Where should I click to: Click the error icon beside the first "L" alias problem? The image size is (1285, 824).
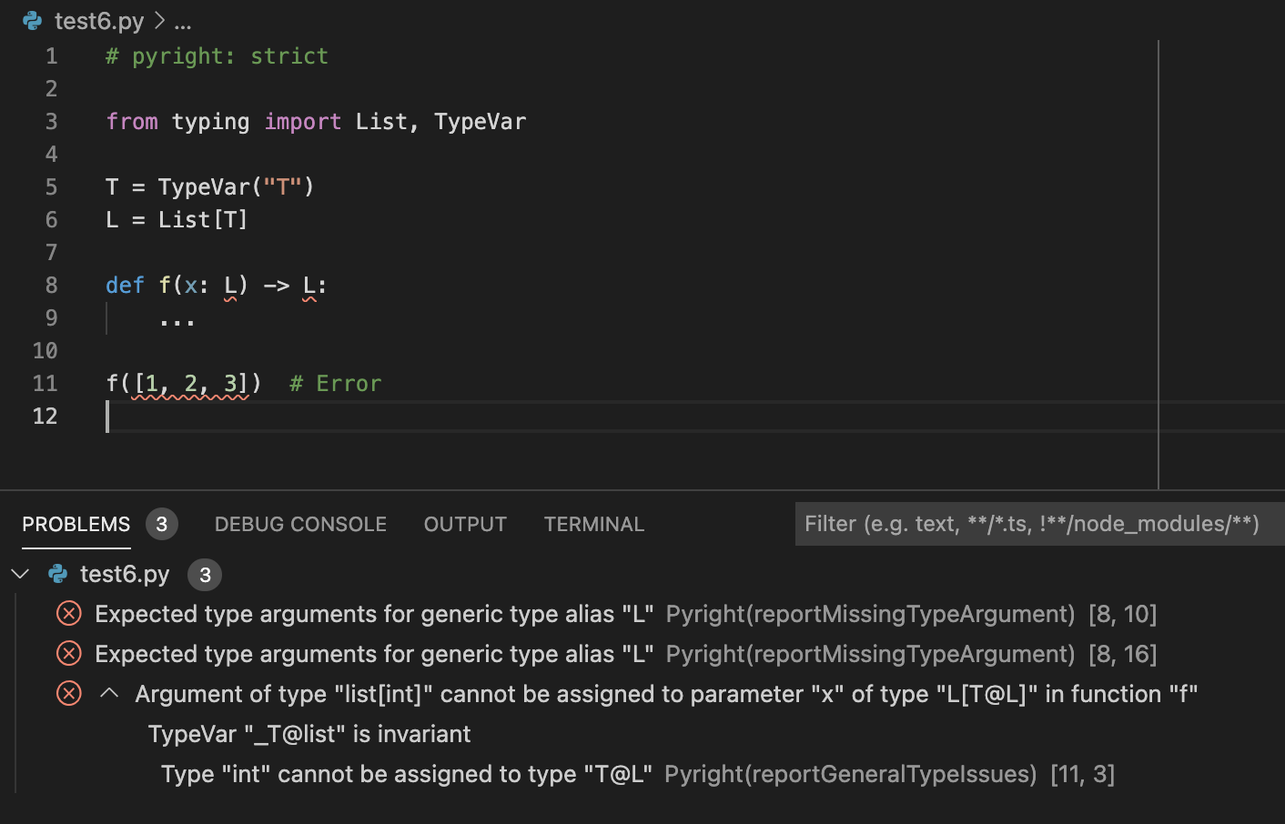[x=68, y=614]
